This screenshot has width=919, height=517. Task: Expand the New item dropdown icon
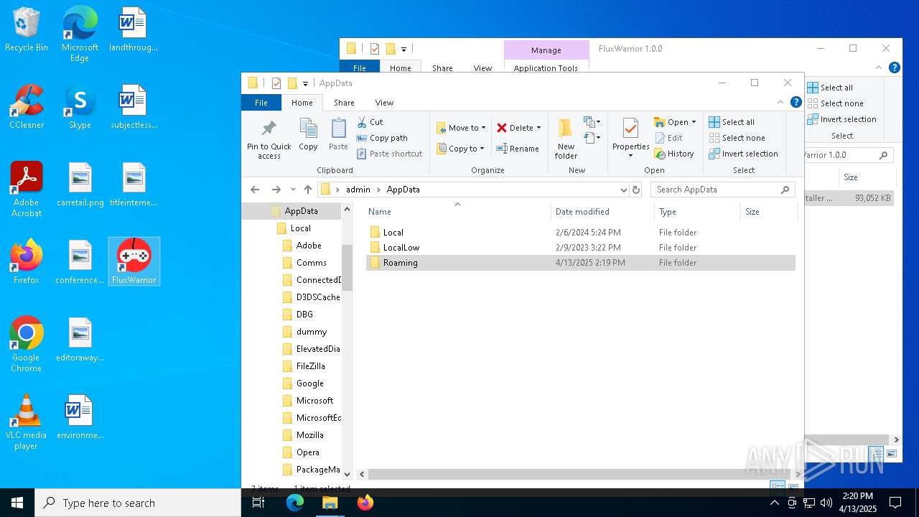click(x=592, y=122)
